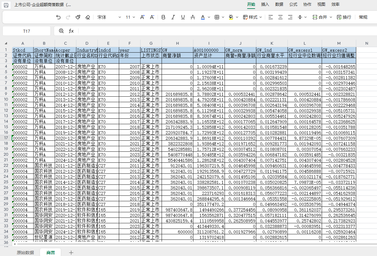Align text left
Viewport: 377px width, 256px height.
tap(270, 17)
